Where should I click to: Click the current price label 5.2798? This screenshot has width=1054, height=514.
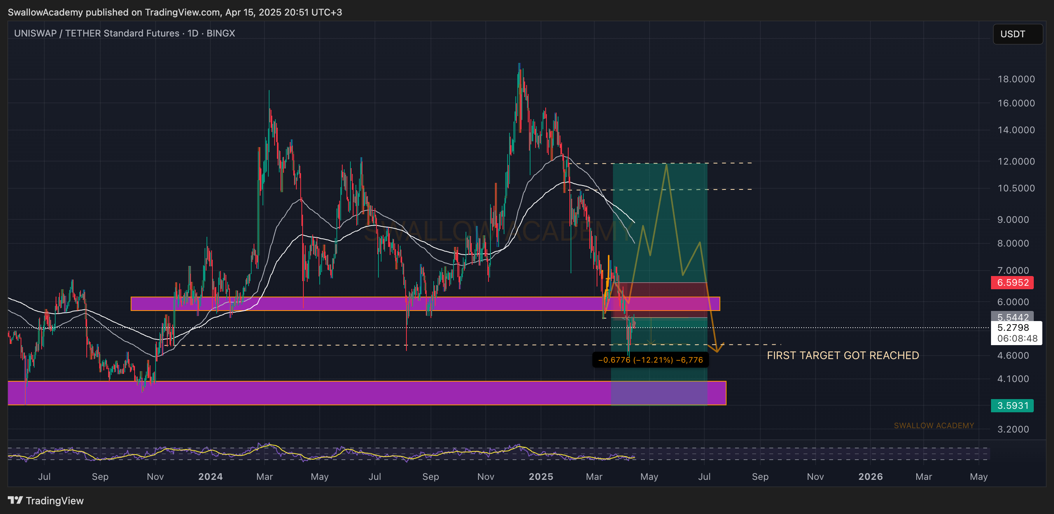click(1013, 327)
